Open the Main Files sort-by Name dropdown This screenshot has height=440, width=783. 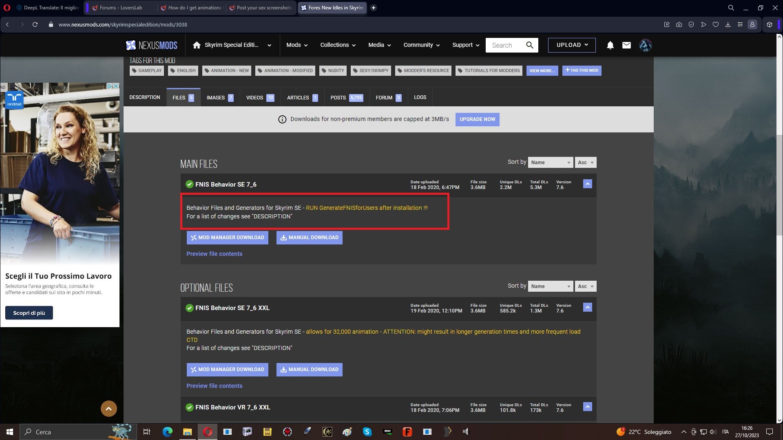551,162
